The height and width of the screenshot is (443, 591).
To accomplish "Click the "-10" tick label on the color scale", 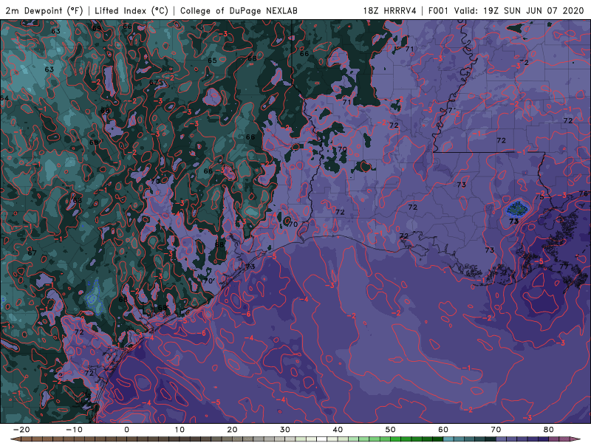I will click(74, 430).
